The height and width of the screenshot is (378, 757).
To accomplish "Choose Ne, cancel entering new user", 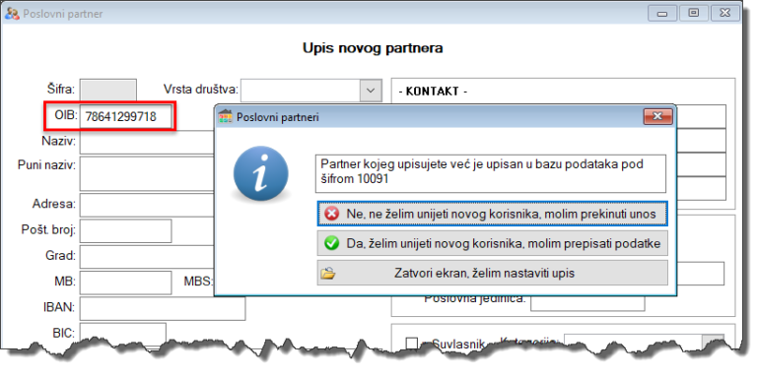I will point(492,214).
